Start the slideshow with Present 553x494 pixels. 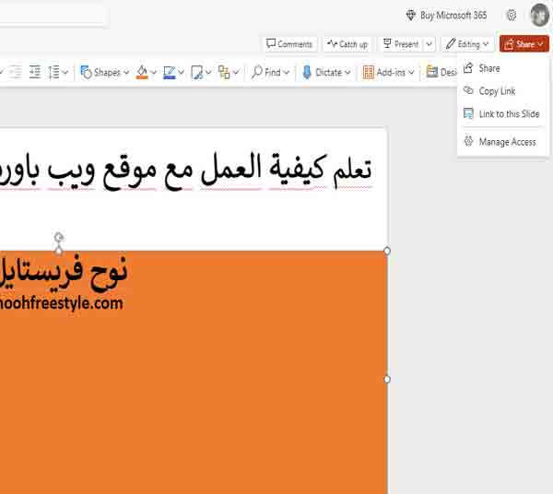click(x=401, y=44)
